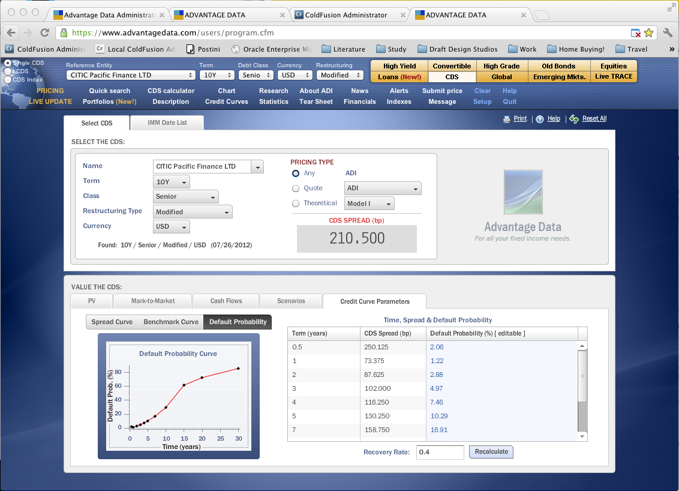
Task: Open the Draft Design Studios bookmarks folder
Action: click(x=457, y=49)
